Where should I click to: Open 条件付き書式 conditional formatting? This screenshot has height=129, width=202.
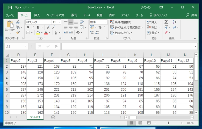121,22
